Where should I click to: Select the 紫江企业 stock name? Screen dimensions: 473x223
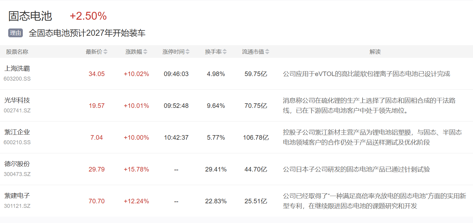click(17, 132)
